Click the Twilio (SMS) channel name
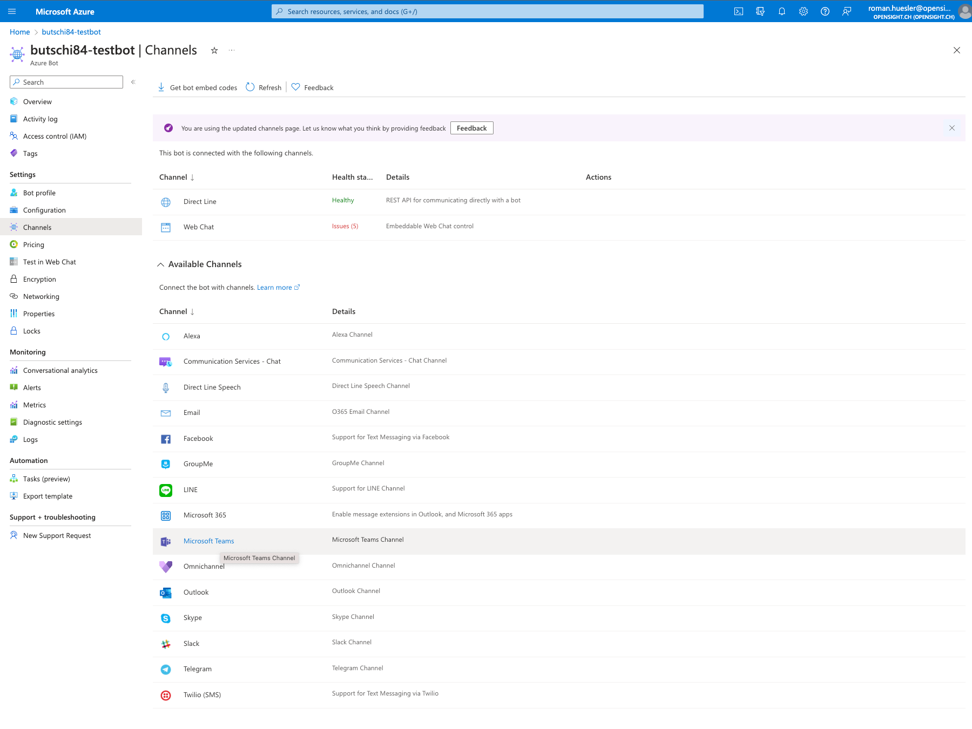The image size is (972, 729). [202, 695]
